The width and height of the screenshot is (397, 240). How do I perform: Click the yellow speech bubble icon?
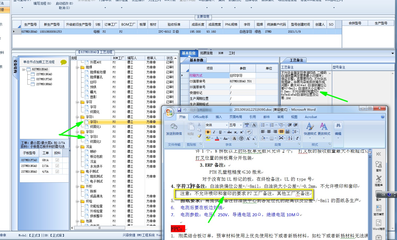(63, 62)
